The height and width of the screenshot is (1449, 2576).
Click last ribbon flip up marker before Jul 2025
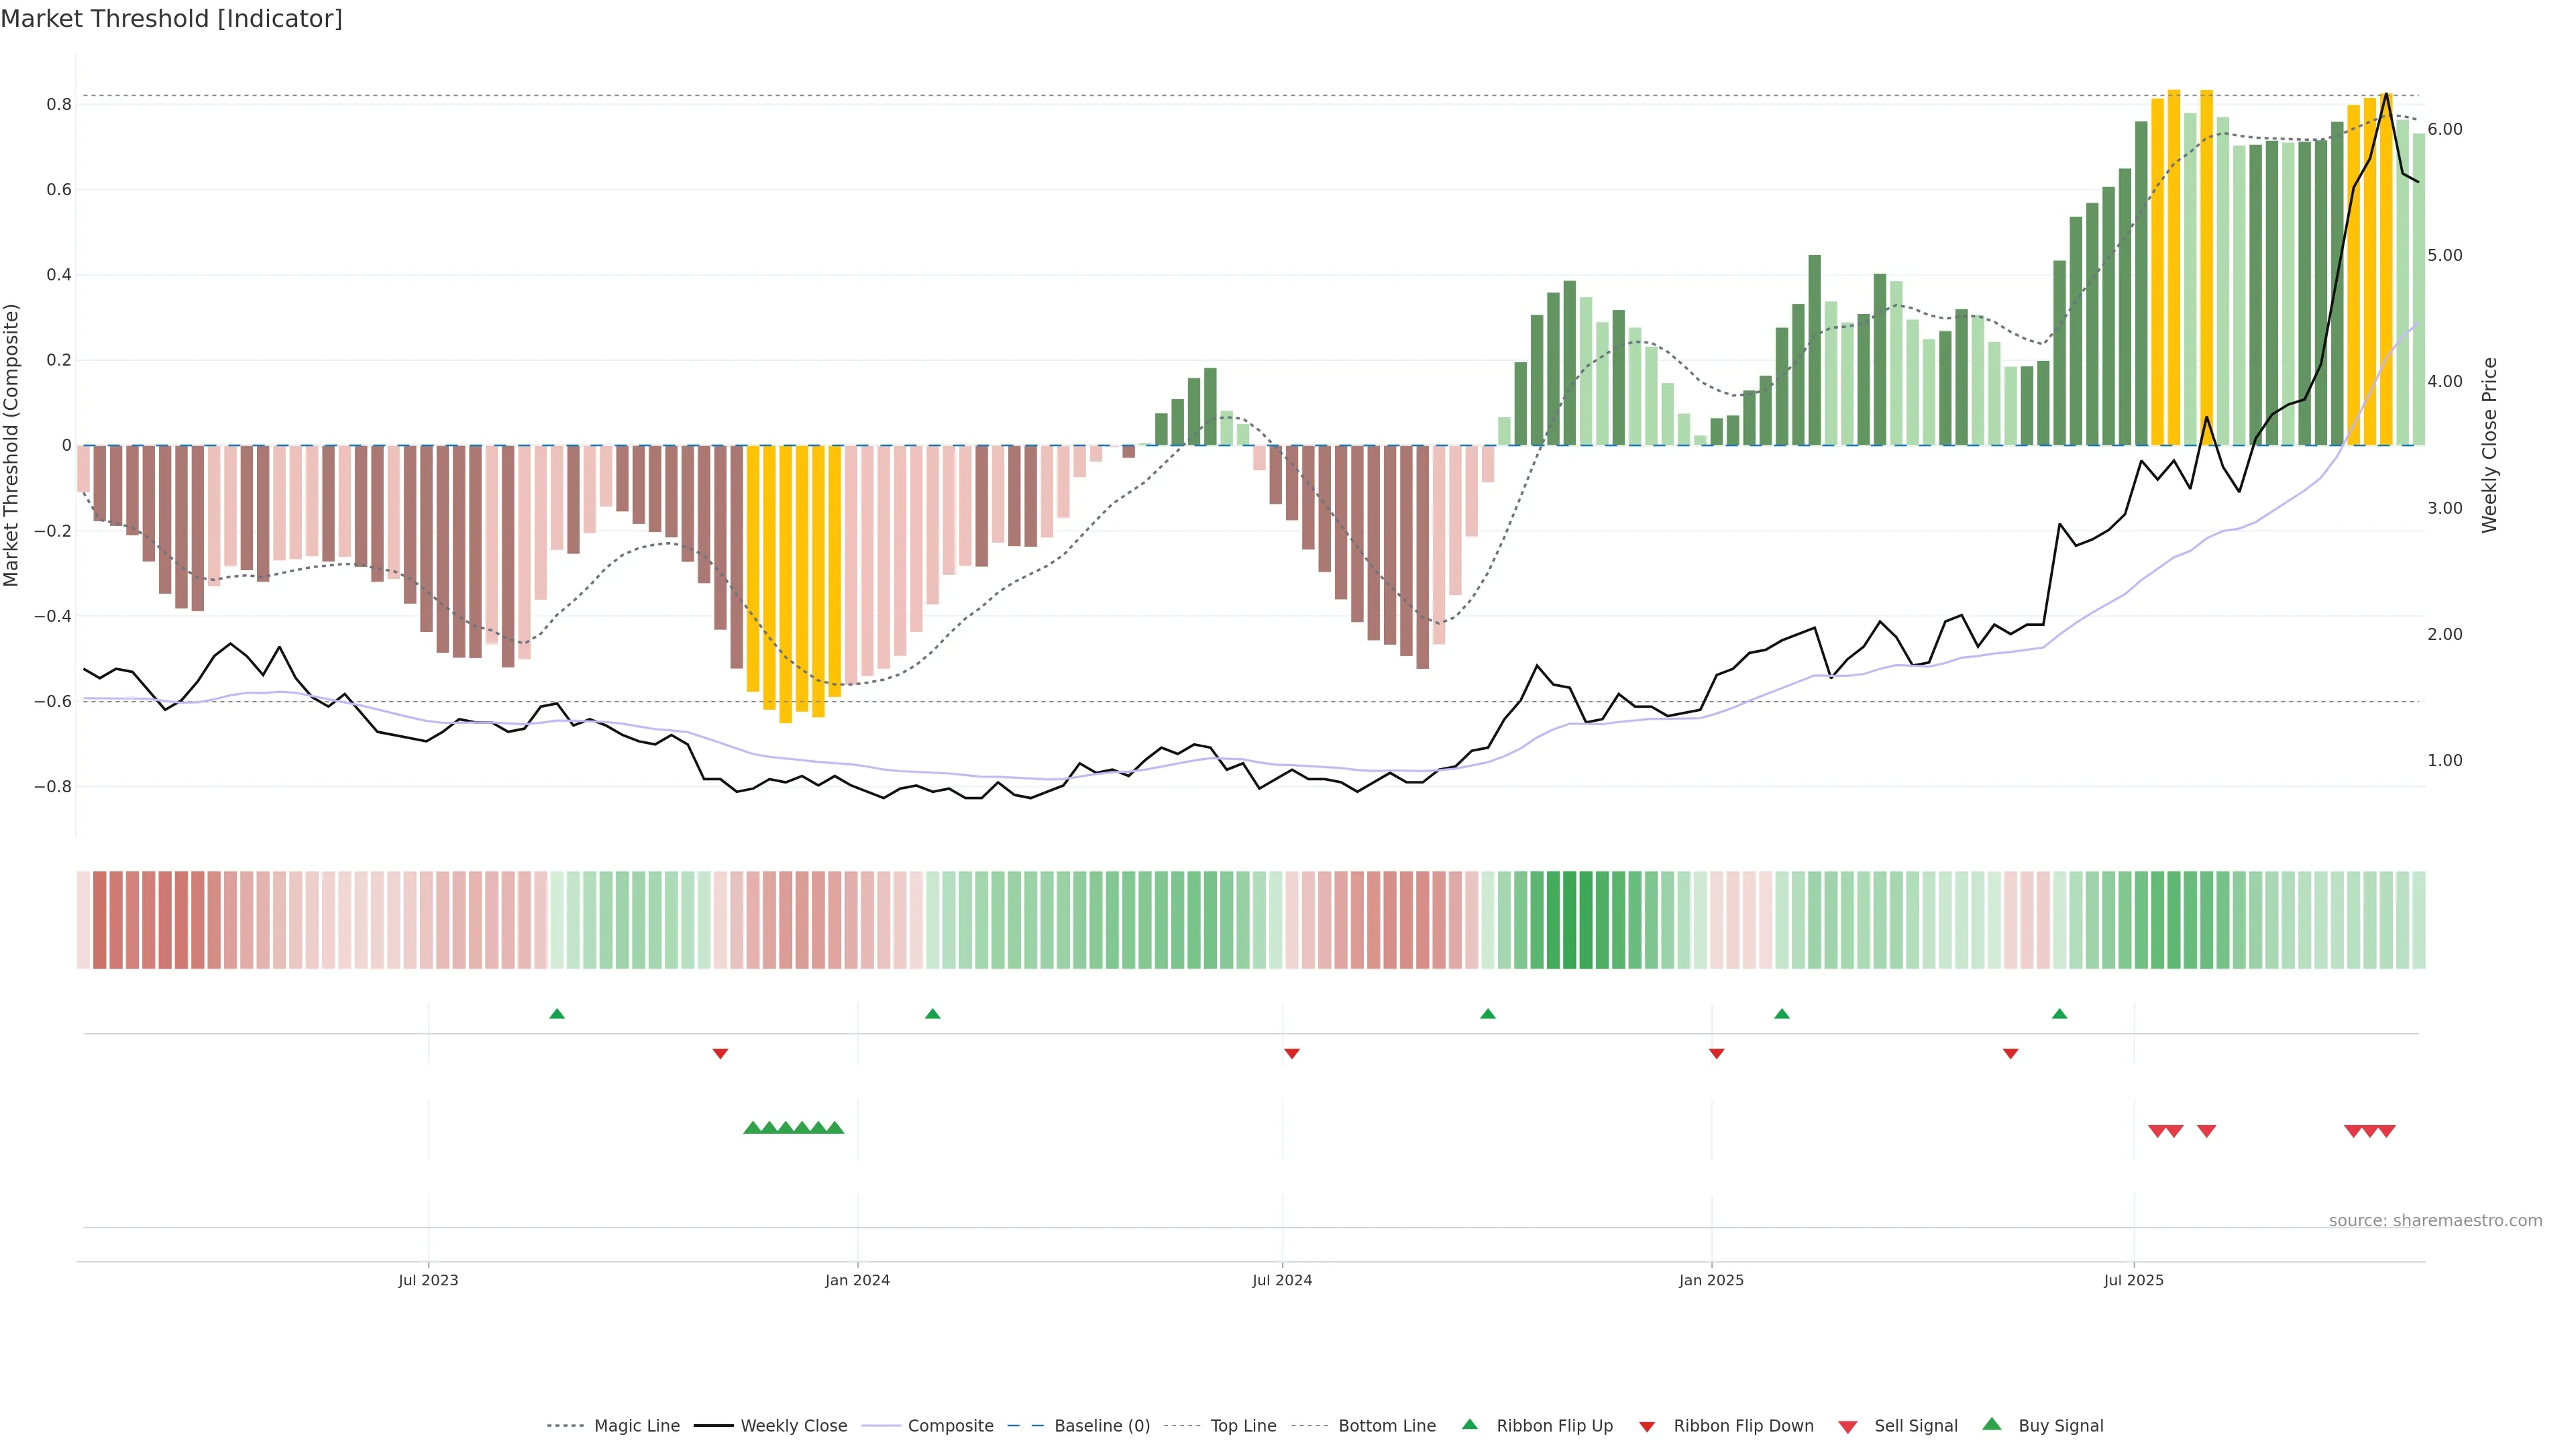click(x=2059, y=1014)
